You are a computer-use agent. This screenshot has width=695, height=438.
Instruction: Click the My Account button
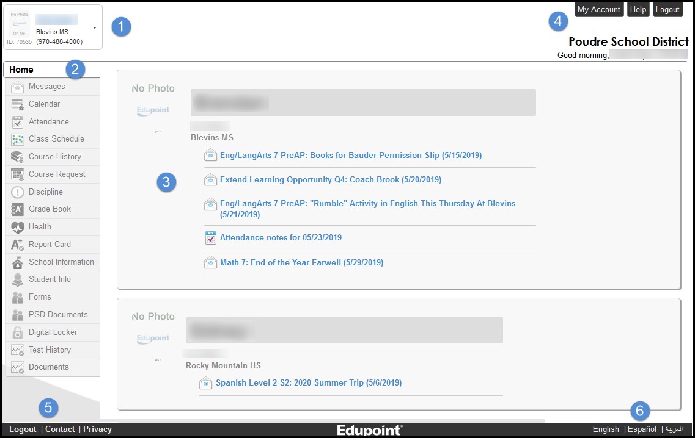[x=599, y=9]
